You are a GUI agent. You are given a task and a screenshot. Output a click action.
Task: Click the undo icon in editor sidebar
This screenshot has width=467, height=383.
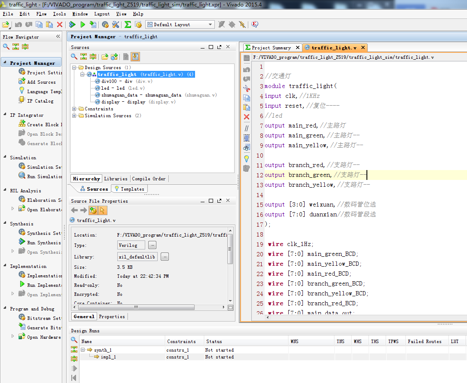(247, 70)
